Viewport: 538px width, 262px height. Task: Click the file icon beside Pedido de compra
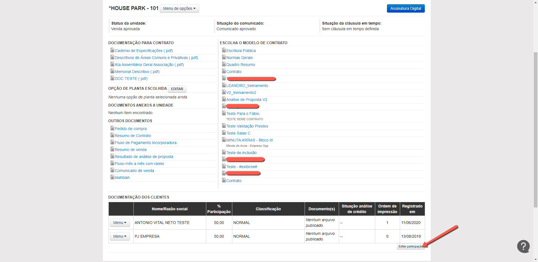pos(112,128)
